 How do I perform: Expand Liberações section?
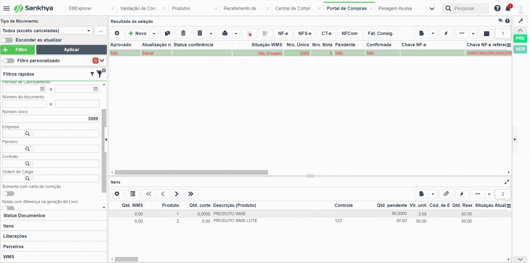pos(54,236)
